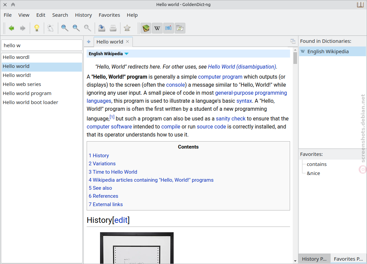The image size is (367, 264).
Task: Open the History menu
Action: pos(84,15)
